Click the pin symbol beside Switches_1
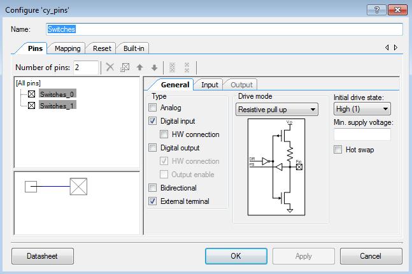 pos(32,105)
